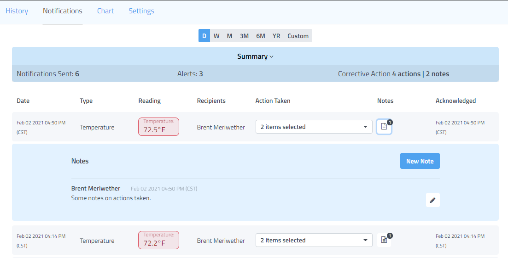
Task: Switch time range to M month
Action: tap(229, 36)
